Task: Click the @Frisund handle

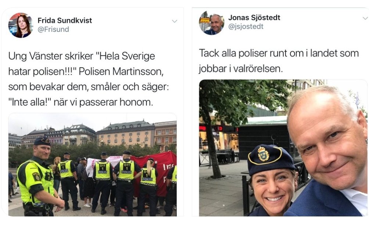Action: 53,29
